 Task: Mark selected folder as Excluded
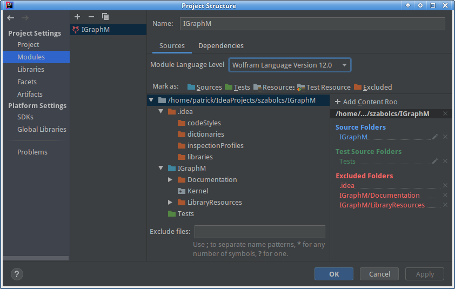coord(373,87)
